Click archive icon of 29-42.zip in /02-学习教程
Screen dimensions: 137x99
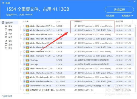coord(27,64)
